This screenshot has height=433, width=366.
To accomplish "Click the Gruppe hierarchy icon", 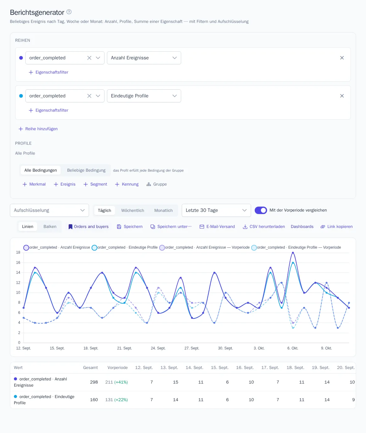I will 149,184.
